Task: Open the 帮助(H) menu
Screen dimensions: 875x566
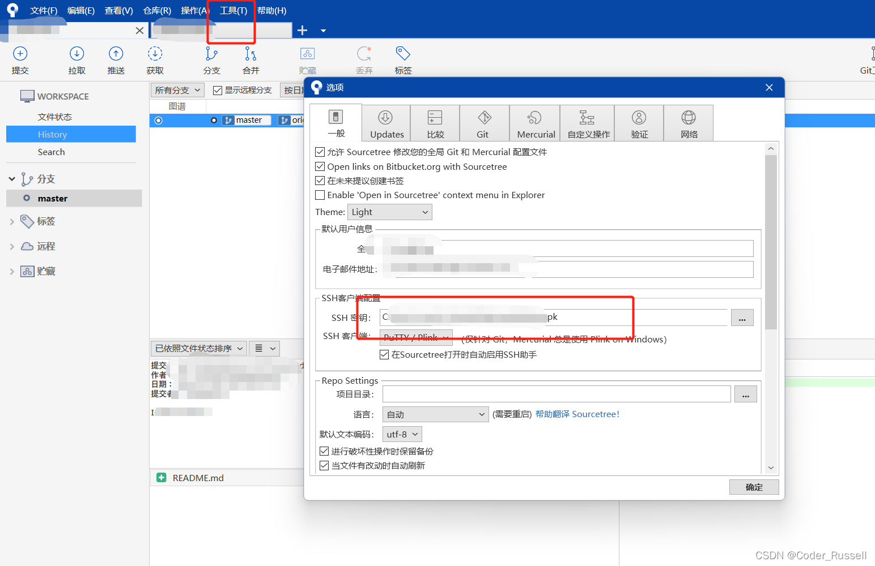Action: click(272, 10)
